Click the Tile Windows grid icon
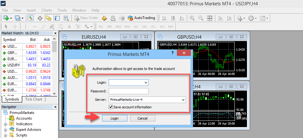 [x=210, y=18]
